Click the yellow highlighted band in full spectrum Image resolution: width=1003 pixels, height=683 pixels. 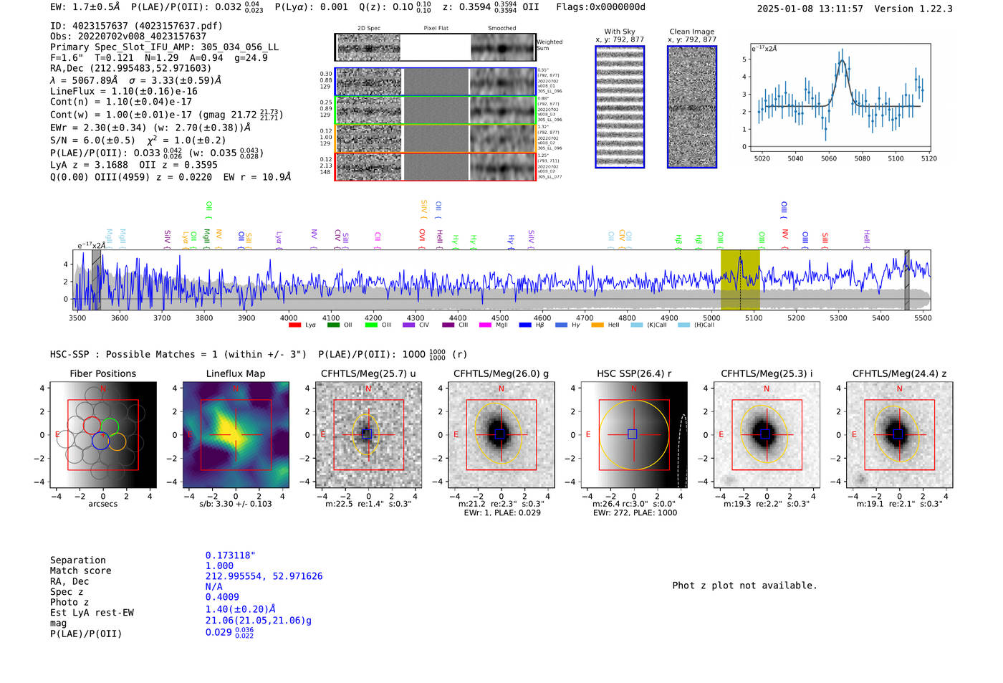(740, 280)
